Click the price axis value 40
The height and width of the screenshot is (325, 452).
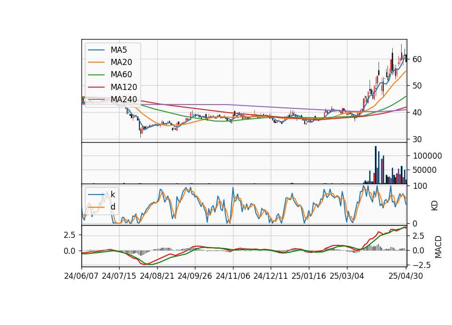point(417,113)
